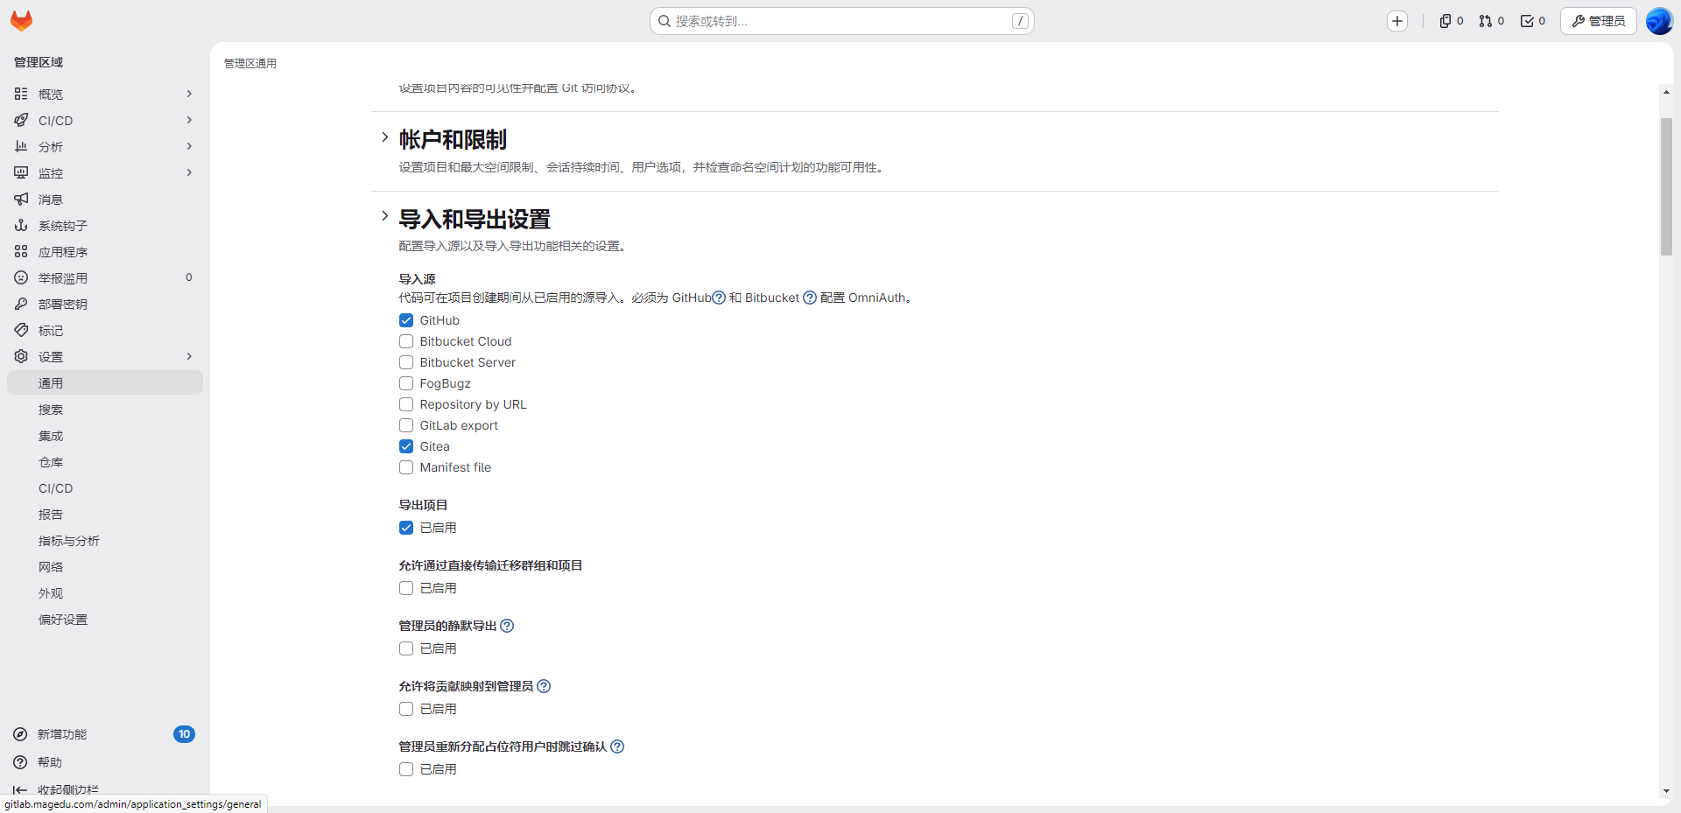Open 新增功能 in sidebar
Screen dimensions: 1681x813
tap(105, 734)
